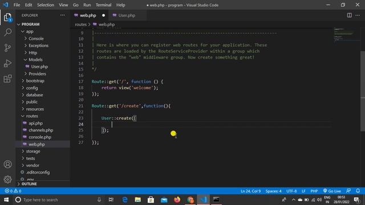The height and width of the screenshot is (205, 365).
Task: Open terminal window from taskbar
Action: click(216, 200)
